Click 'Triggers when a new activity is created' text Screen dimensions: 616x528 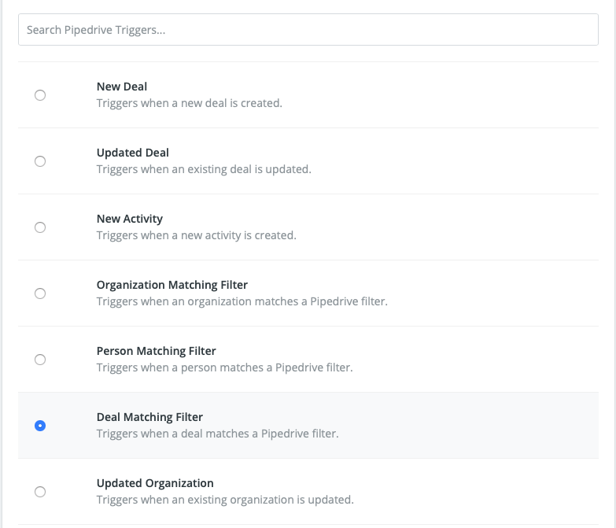click(x=196, y=235)
